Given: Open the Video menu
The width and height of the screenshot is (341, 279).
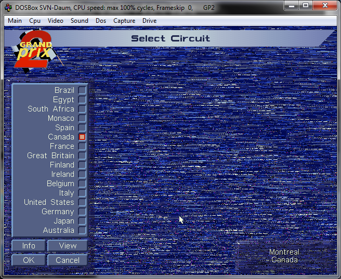Looking at the screenshot, I should (x=56, y=21).
